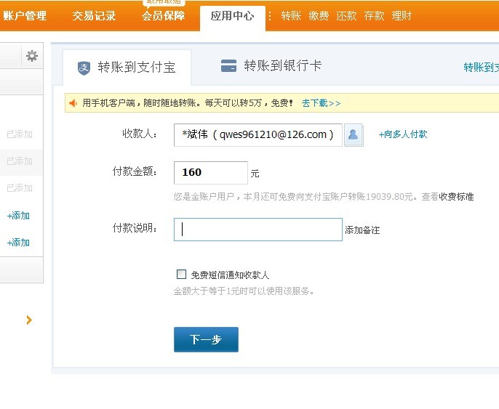The height and width of the screenshot is (409, 499).
Task: Click the second +添加 link in sidebar
Action: click(18, 243)
